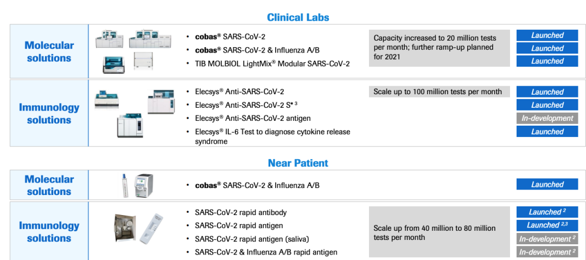586x260 pixels.
Task: Click the Near Patient Molecular solutions label
Action: 49,185
